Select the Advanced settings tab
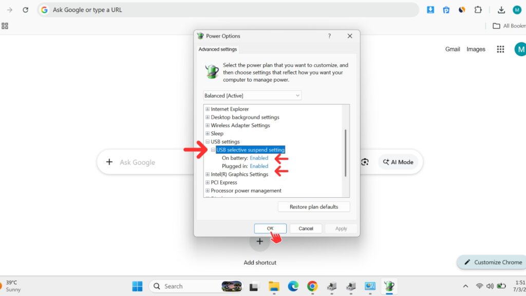 click(217, 49)
